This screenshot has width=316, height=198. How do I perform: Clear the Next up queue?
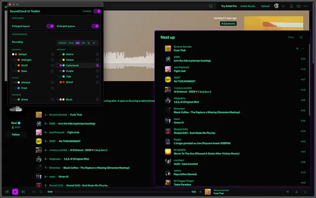coord(291,37)
